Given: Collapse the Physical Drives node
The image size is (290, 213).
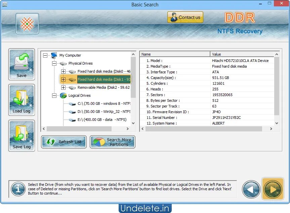Looking at the screenshot, I should (x=54, y=63).
